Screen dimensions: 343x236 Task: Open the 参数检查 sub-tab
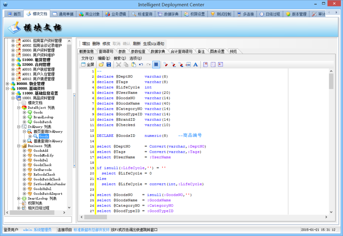pyautogui.click(x=138, y=51)
